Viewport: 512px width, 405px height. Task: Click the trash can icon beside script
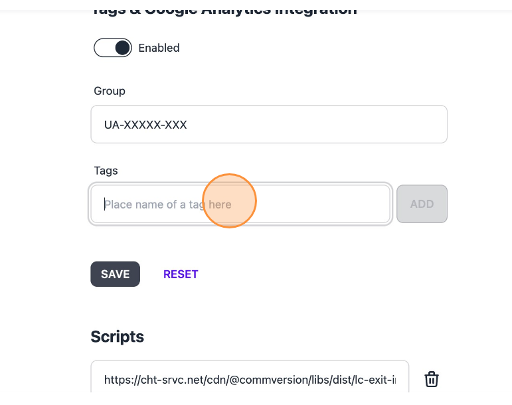(x=432, y=379)
